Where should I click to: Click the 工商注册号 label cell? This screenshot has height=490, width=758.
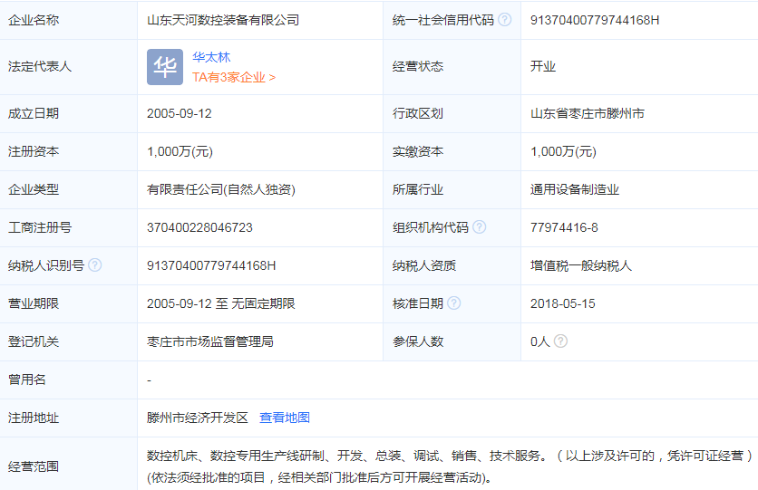click(69, 227)
